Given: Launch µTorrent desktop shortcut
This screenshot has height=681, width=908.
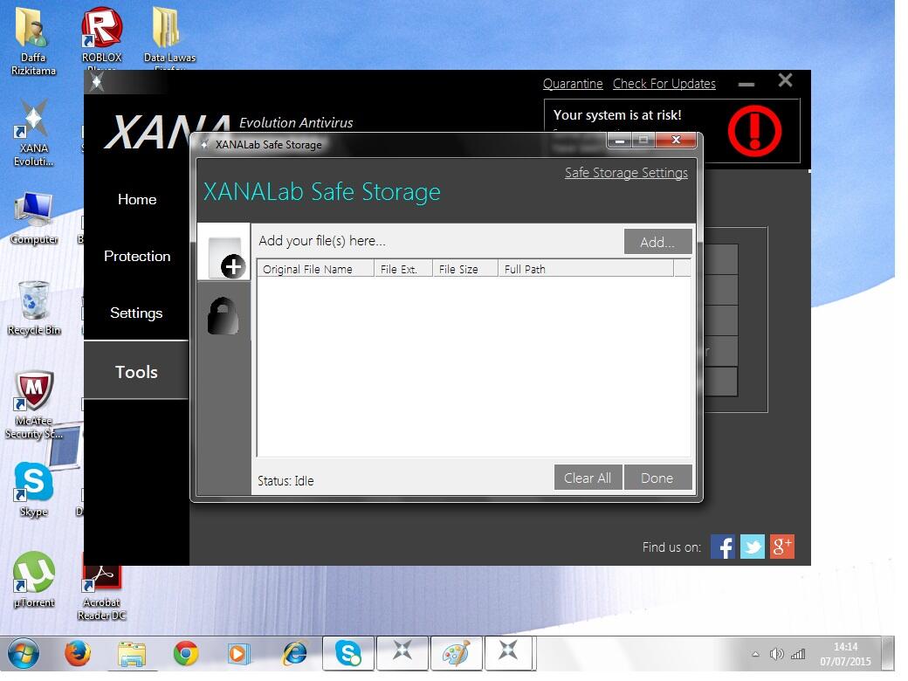Looking at the screenshot, I should pyautogui.click(x=33, y=579).
